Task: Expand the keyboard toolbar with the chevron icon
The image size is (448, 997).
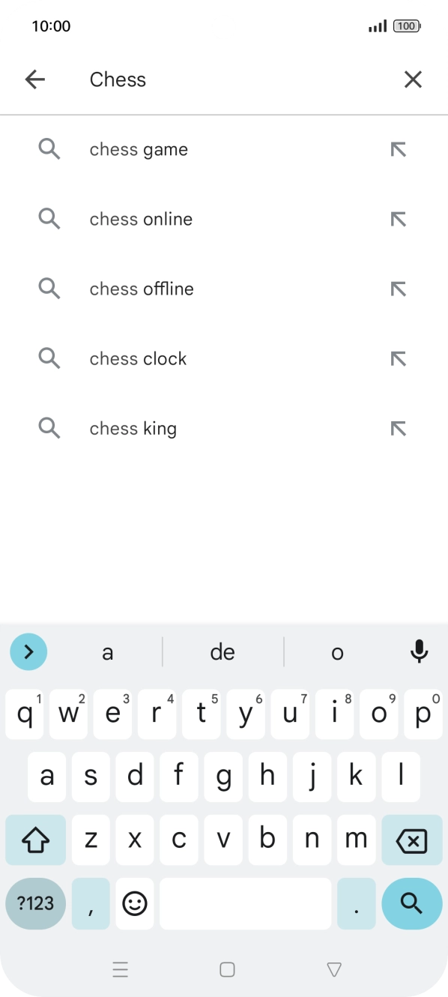Action: click(28, 652)
